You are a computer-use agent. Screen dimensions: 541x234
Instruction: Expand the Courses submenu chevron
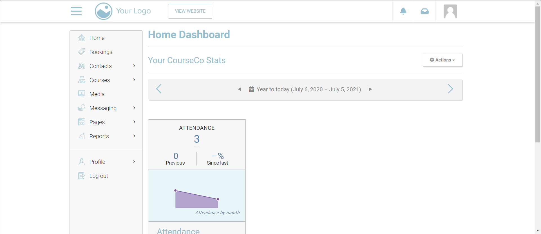tap(134, 80)
